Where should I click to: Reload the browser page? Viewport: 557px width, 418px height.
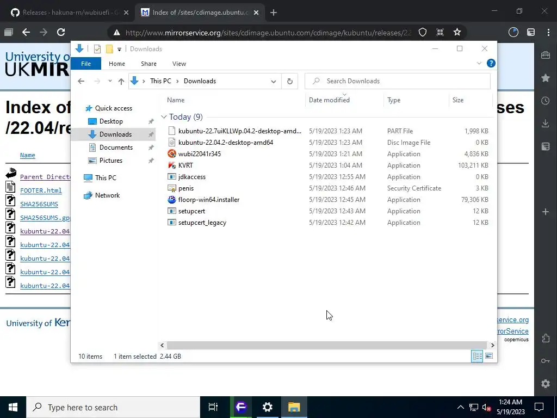pos(61,32)
